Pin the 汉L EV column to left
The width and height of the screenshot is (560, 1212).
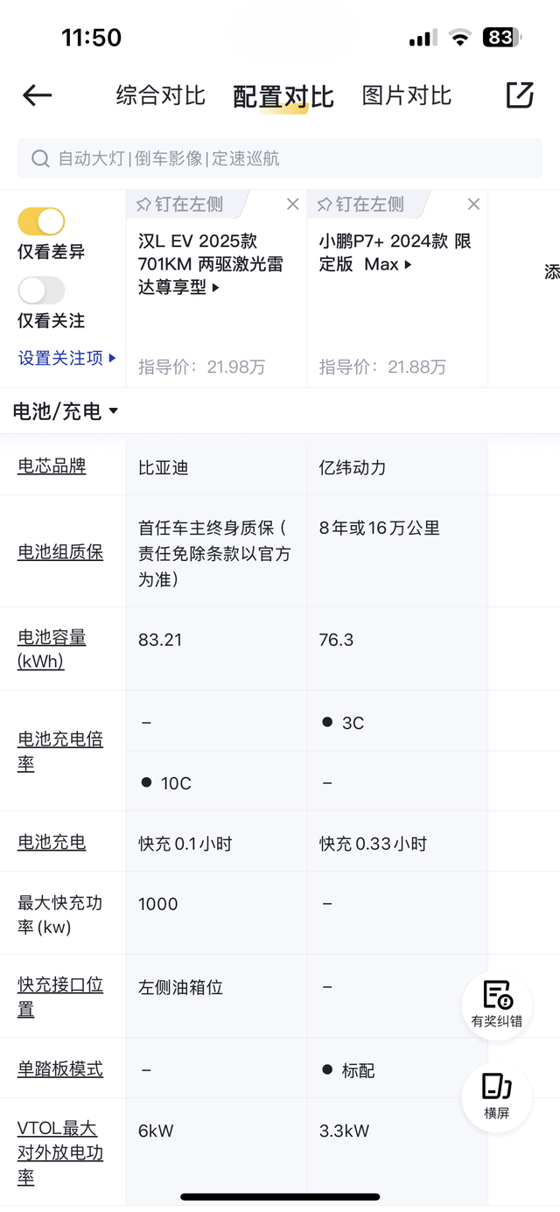point(180,204)
